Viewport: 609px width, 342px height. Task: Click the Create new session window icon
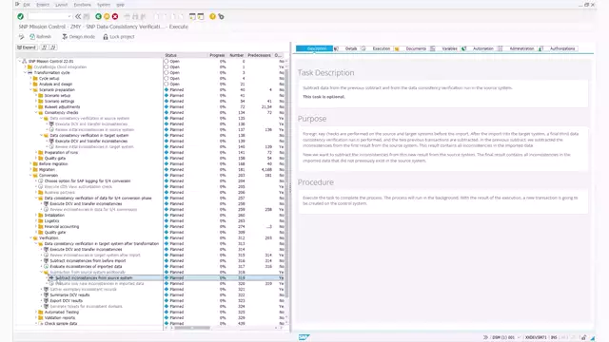coord(192,16)
